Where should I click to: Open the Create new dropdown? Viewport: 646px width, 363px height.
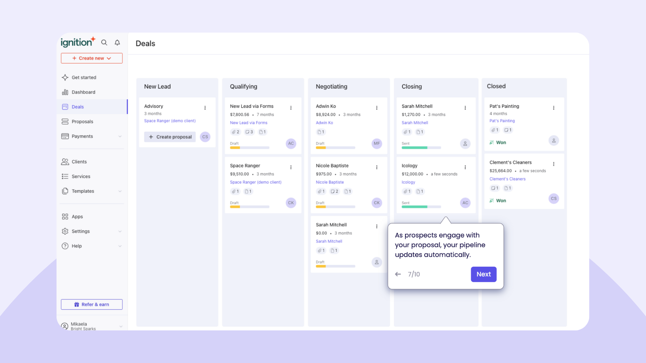click(x=92, y=58)
